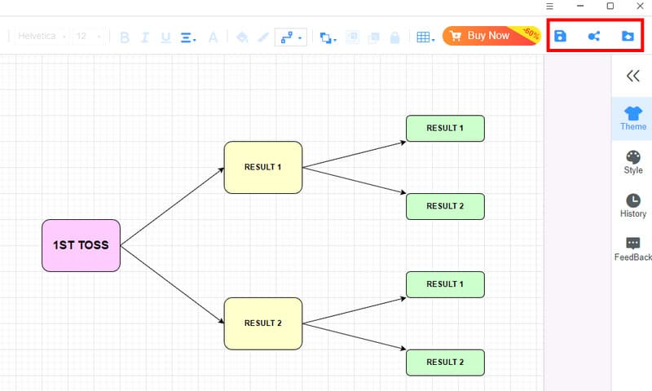Open the Theme tab
The width and height of the screenshot is (652, 391).
tap(633, 118)
